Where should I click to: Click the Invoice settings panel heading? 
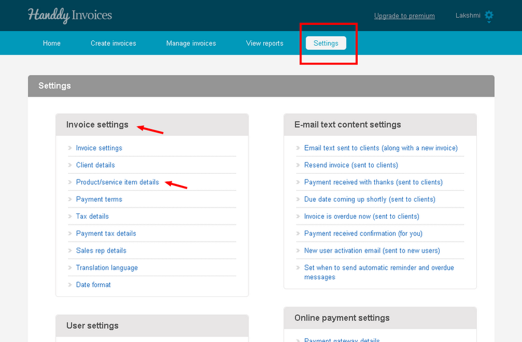pyautogui.click(x=97, y=124)
